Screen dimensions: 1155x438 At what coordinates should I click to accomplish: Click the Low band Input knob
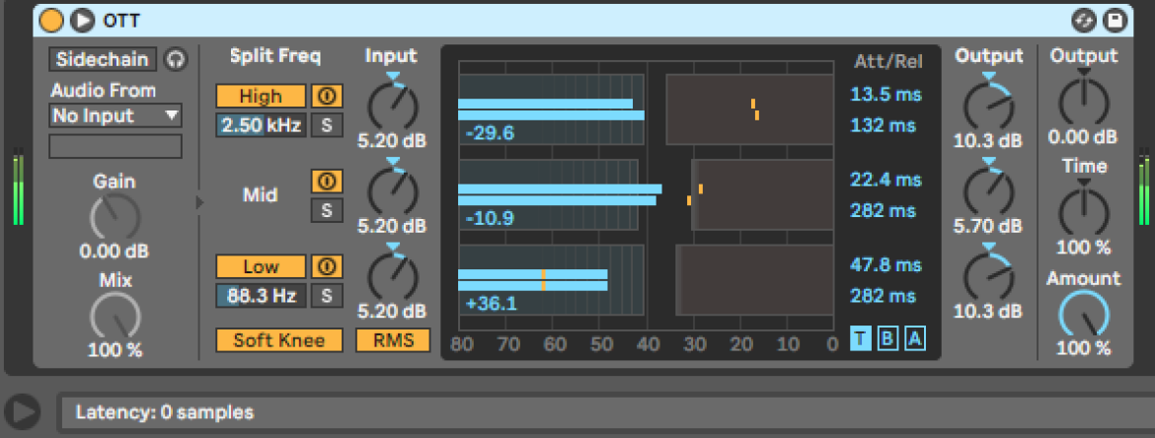(393, 275)
